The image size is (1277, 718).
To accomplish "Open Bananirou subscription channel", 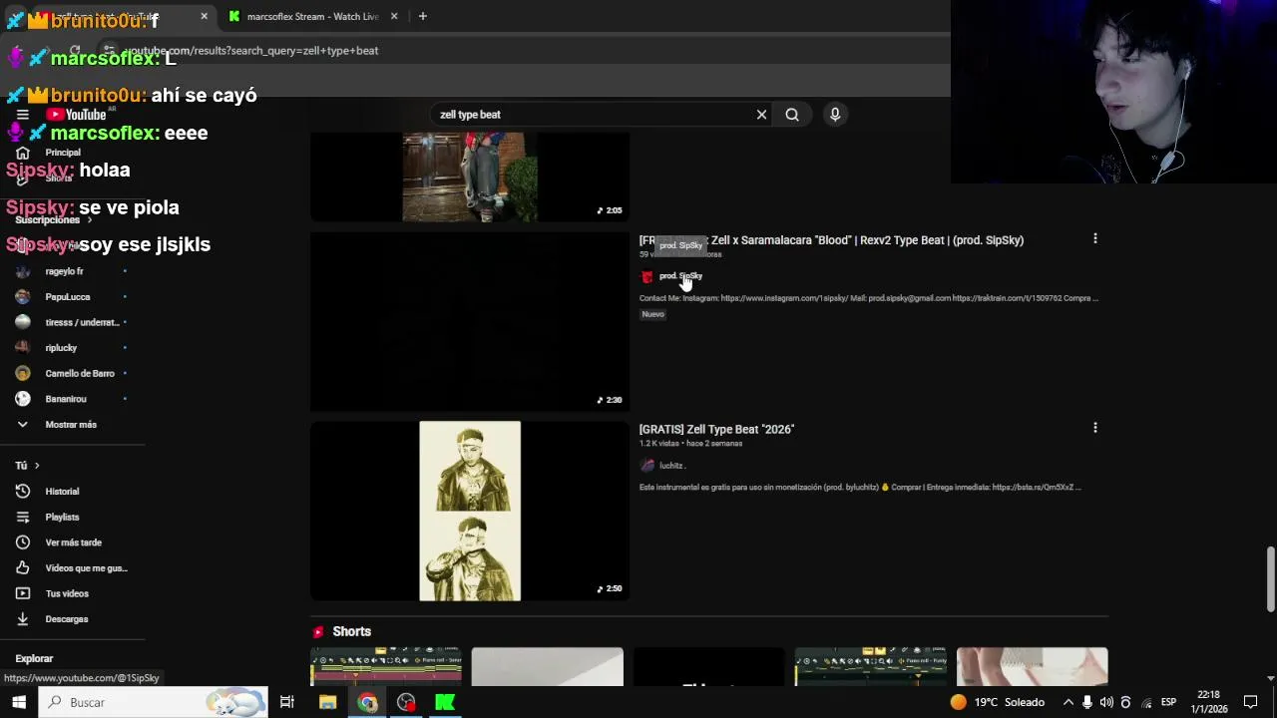I will tap(66, 399).
